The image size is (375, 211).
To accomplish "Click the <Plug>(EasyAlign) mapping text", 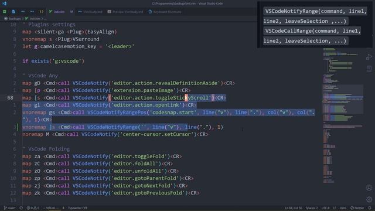I will [92, 32].
